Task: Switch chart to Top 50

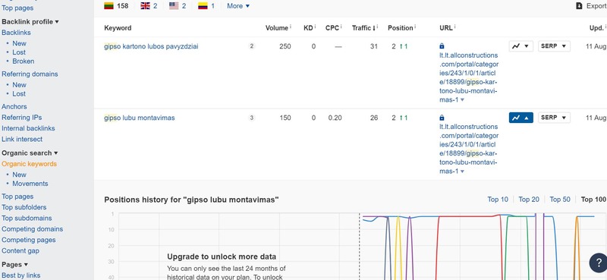Action: [x=560, y=200]
